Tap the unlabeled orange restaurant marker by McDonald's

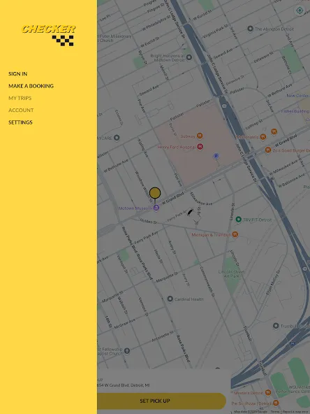pos(274,131)
